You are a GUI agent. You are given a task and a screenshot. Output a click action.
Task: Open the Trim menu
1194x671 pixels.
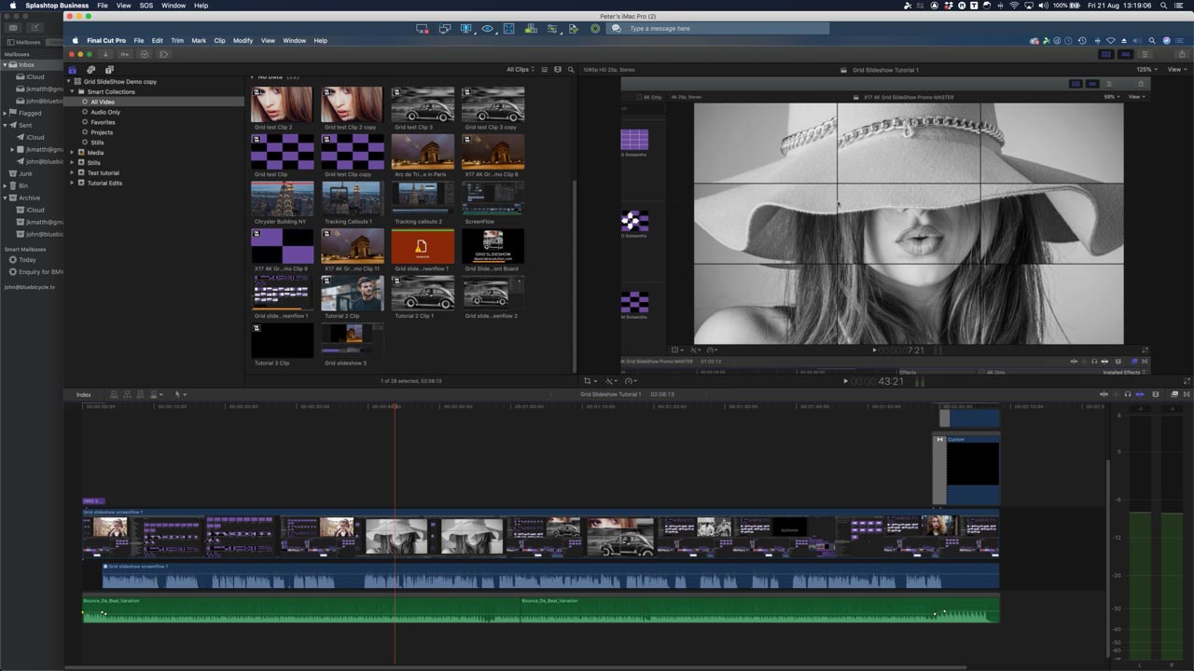pyautogui.click(x=177, y=41)
